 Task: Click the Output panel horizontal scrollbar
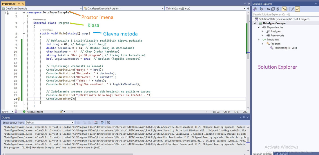[x=69, y=154]
